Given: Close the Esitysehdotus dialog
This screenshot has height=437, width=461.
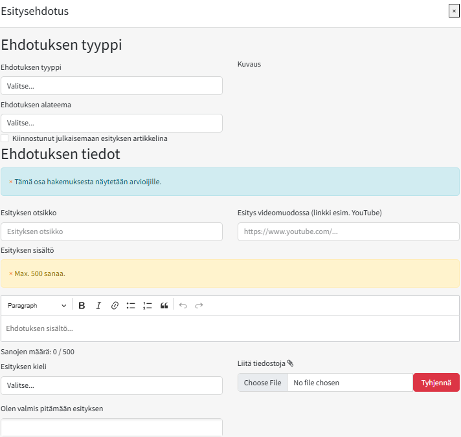Looking at the screenshot, I should pyautogui.click(x=454, y=11).
